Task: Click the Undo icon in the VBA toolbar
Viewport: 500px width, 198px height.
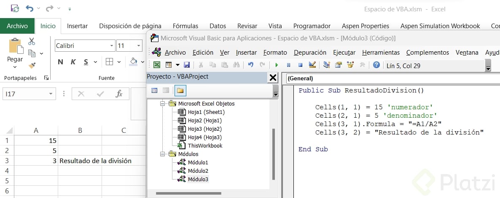Action: (251, 65)
